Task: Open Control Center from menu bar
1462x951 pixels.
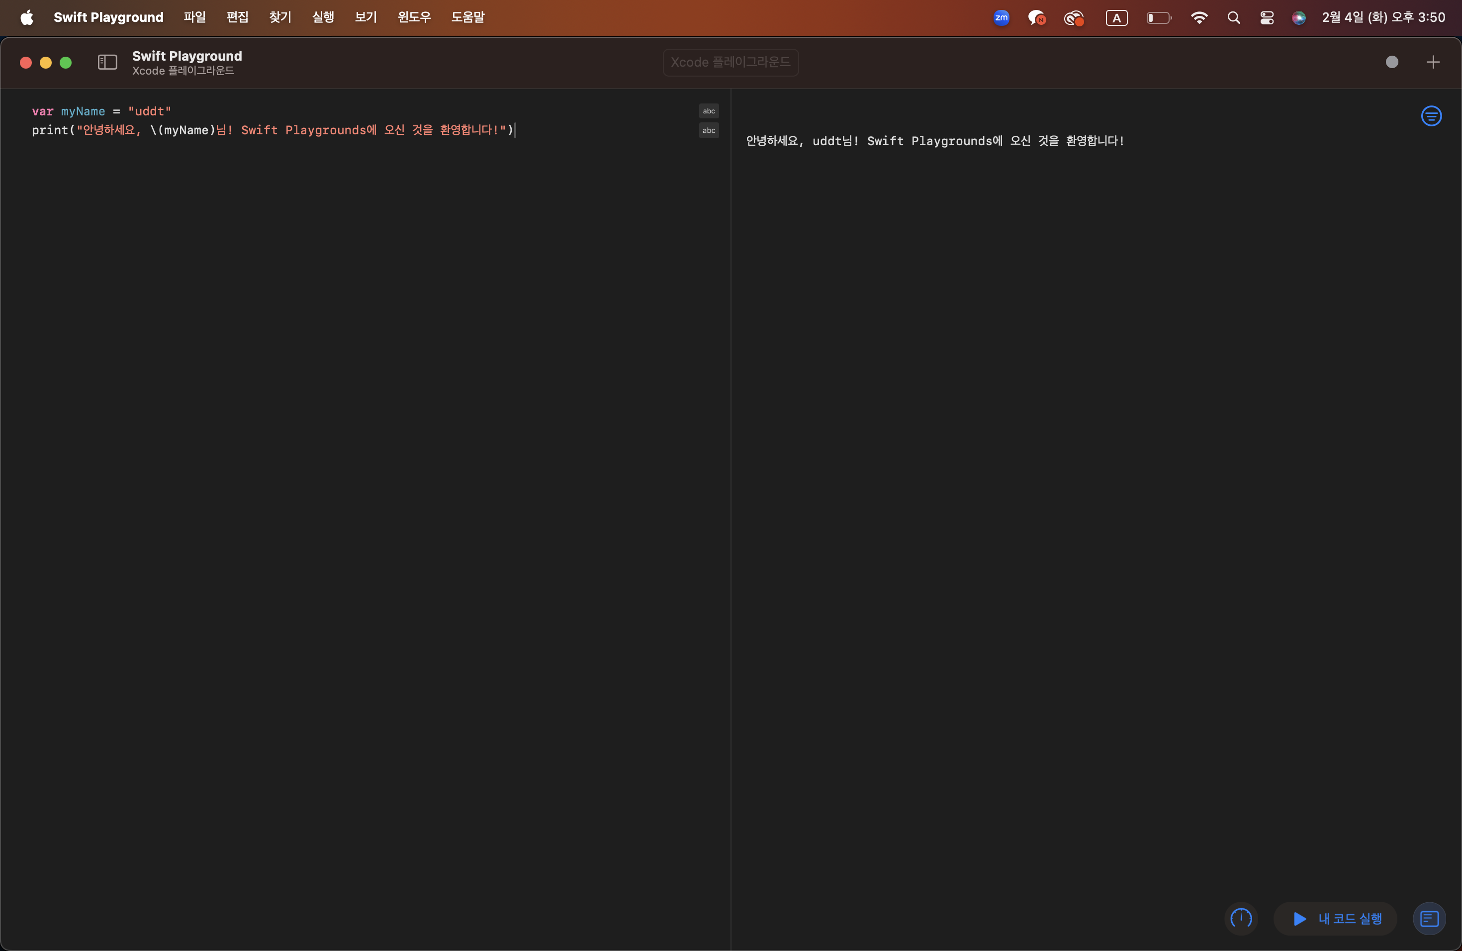Action: [1267, 18]
